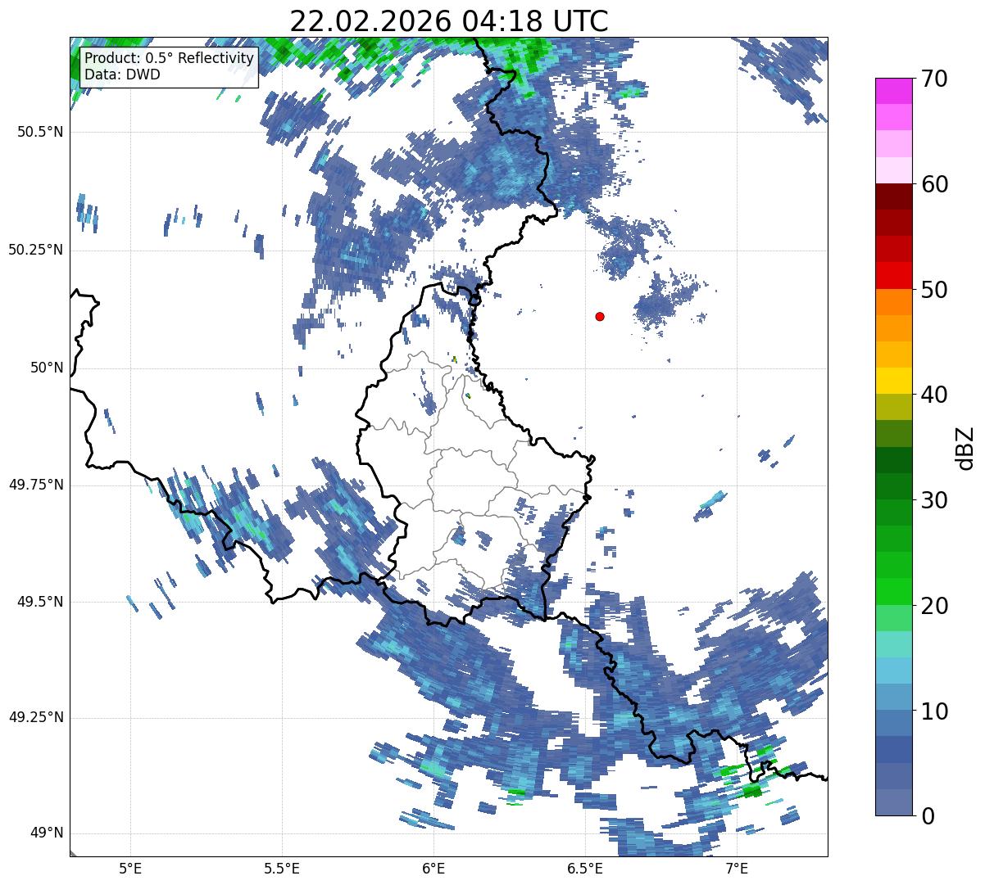Click the 50°N latitude label

pos(46,368)
